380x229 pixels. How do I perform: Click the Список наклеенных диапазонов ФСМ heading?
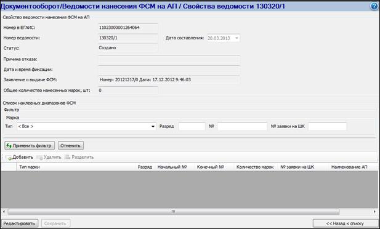coord(39,103)
